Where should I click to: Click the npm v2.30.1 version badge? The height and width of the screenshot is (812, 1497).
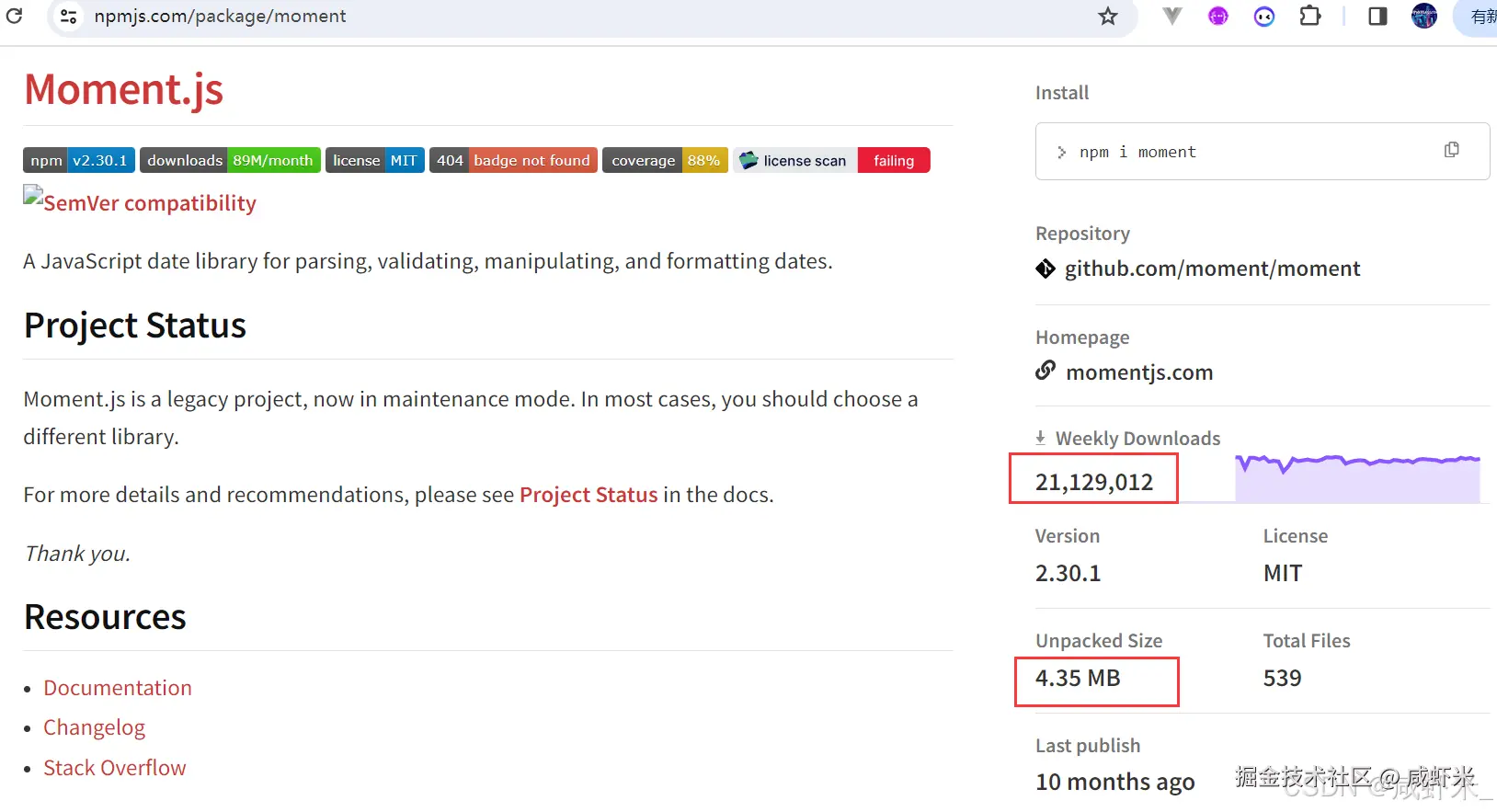click(79, 160)
